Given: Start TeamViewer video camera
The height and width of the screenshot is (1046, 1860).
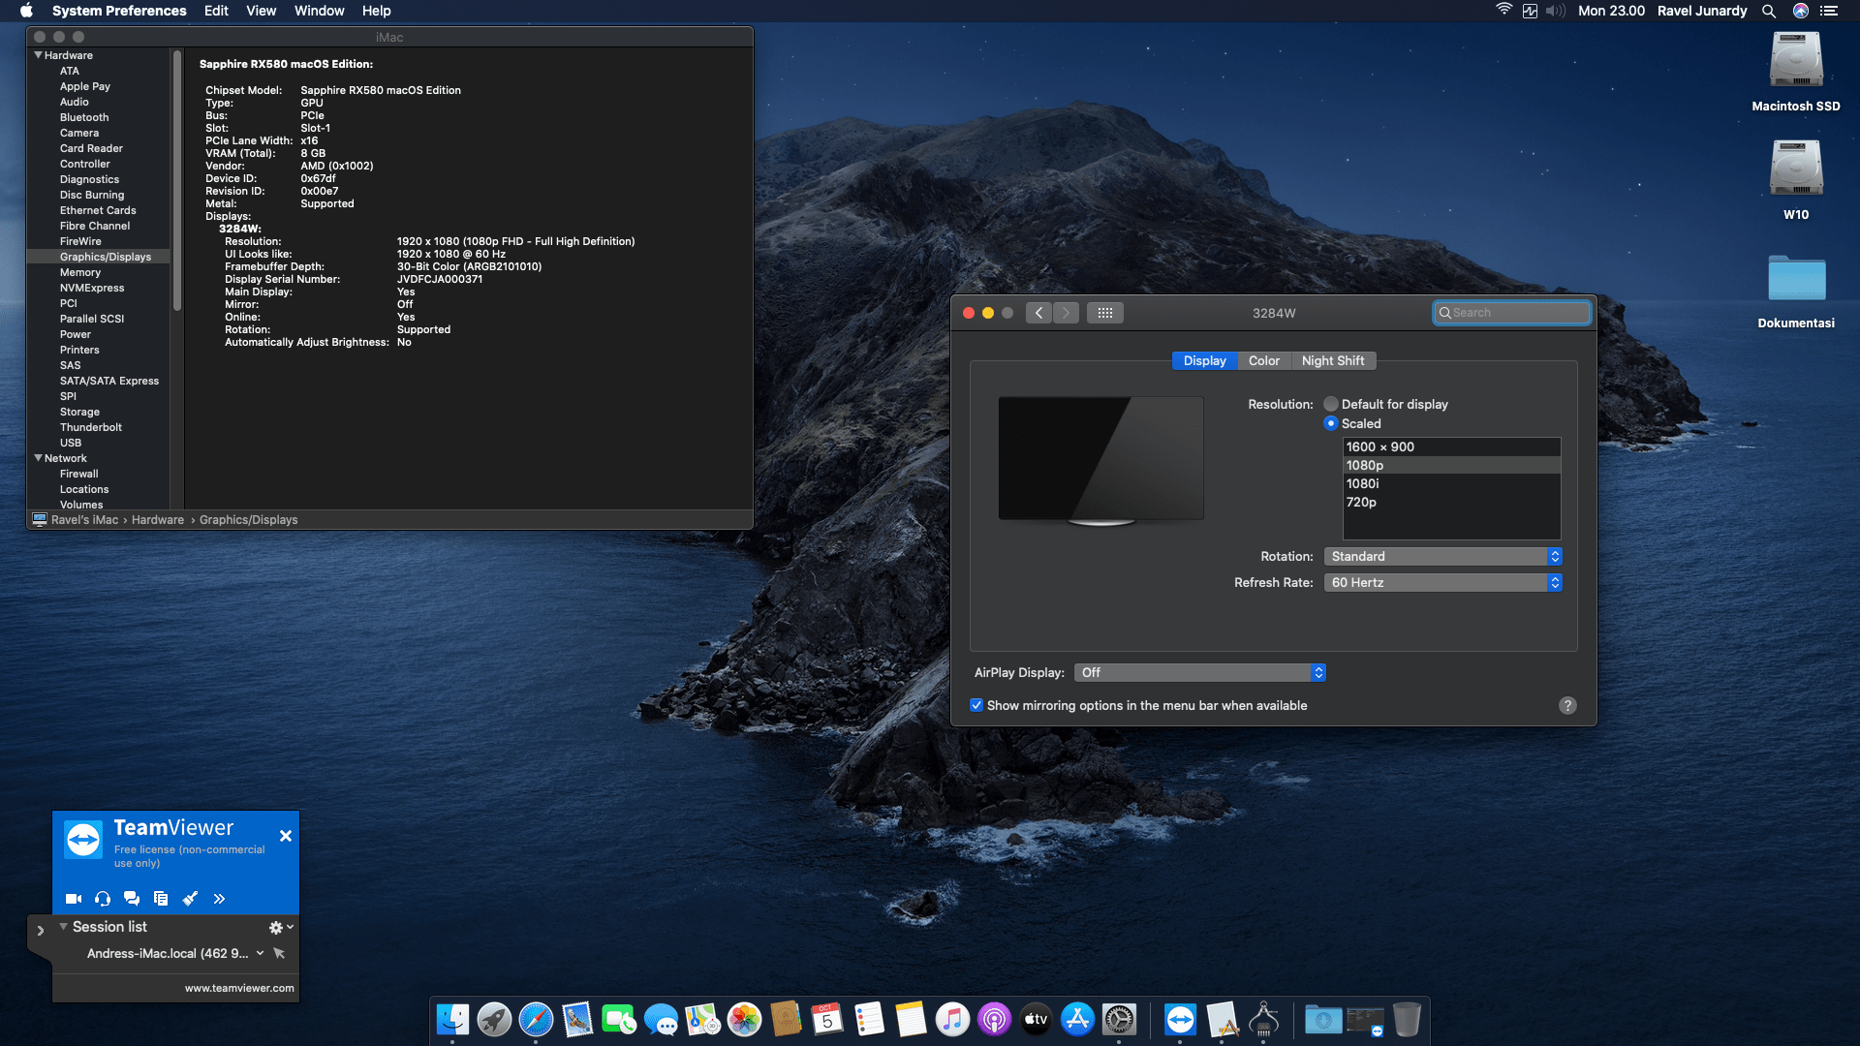Looking at the screenshot, I should pyautogui.click(x=73, y=899).
